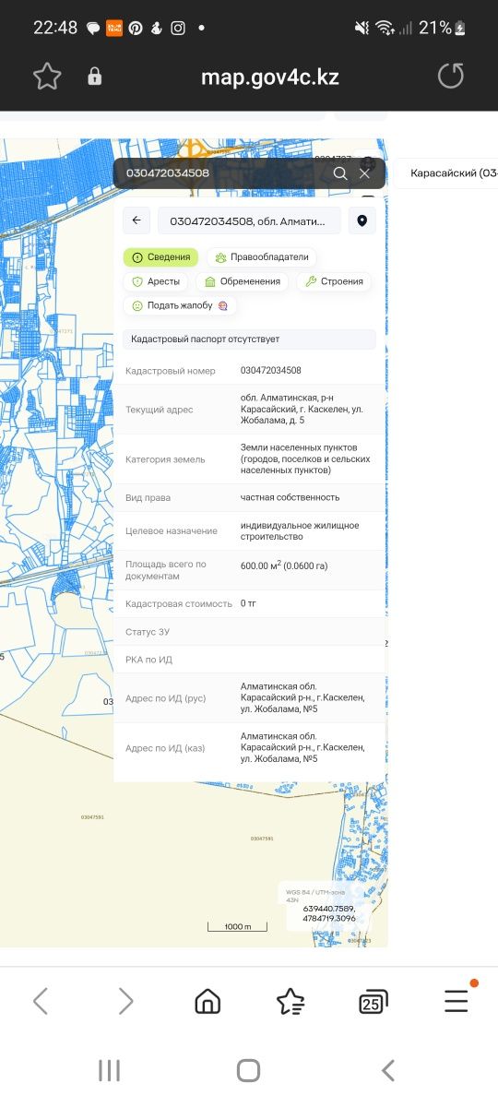The height and width of the screenshot is (1107, 498).
Task: View the Строения tab
Action: 334,281
